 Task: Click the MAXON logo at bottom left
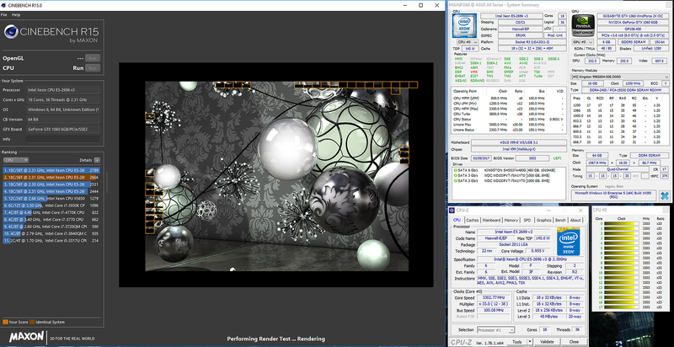click(27, 337)
